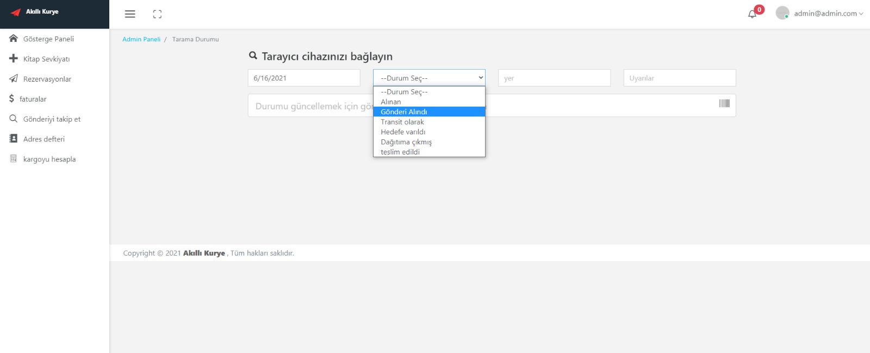Select Hedefe varıldı from the list

pos(429,132)
